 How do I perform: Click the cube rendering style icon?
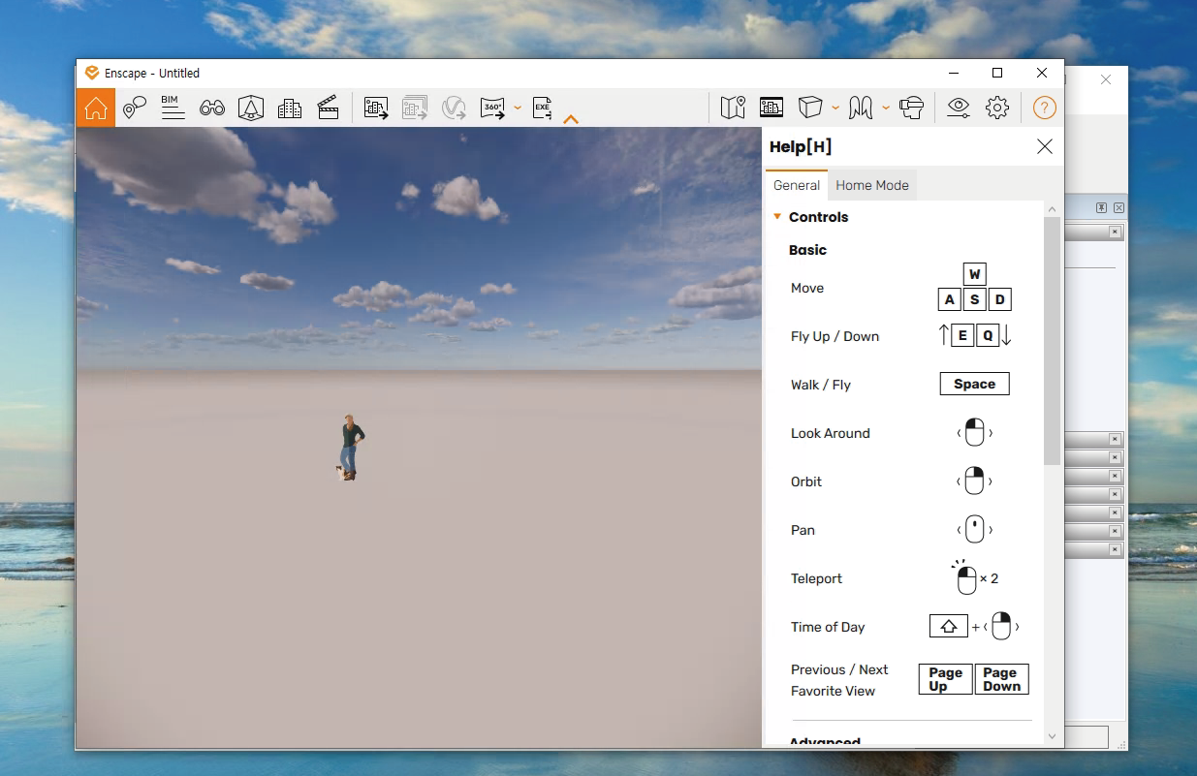[x=810, y=108]
